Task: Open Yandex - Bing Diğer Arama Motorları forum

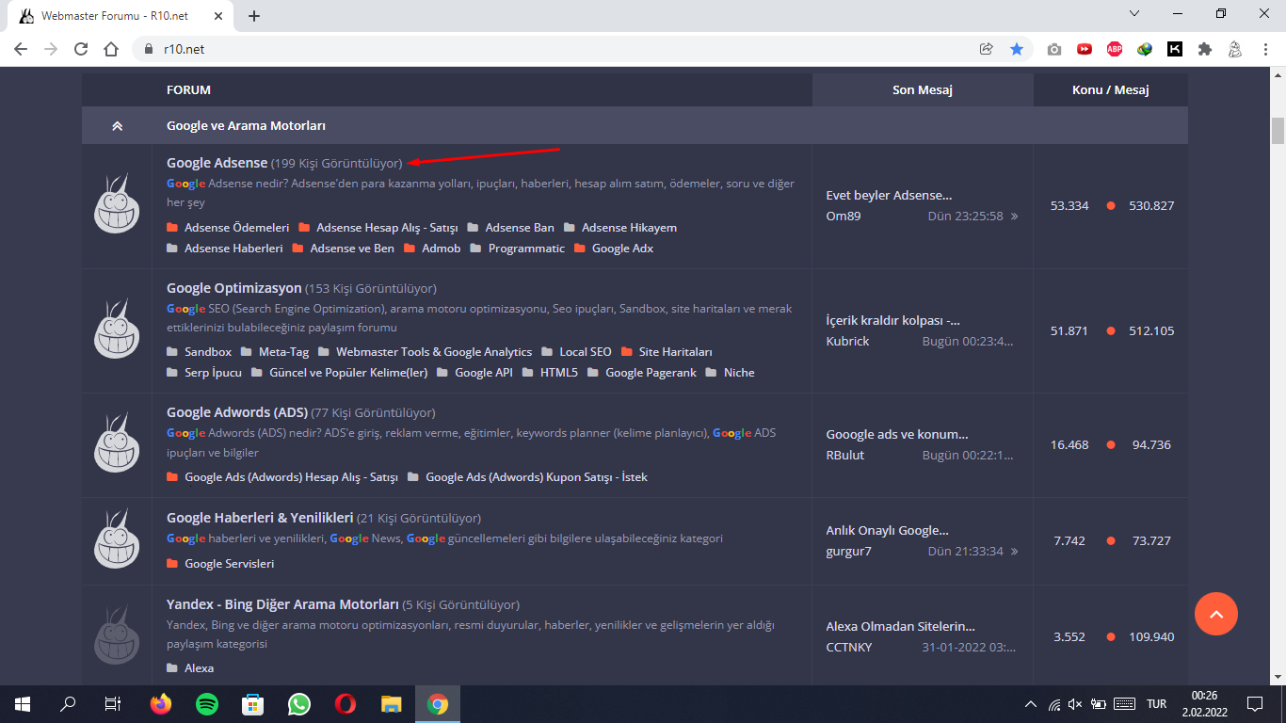Action: (283, 604)
